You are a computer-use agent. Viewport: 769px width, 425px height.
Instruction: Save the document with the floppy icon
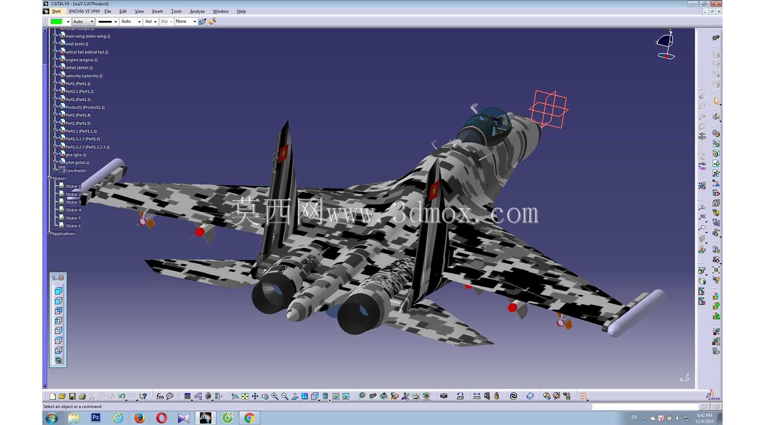pos(72,396)
